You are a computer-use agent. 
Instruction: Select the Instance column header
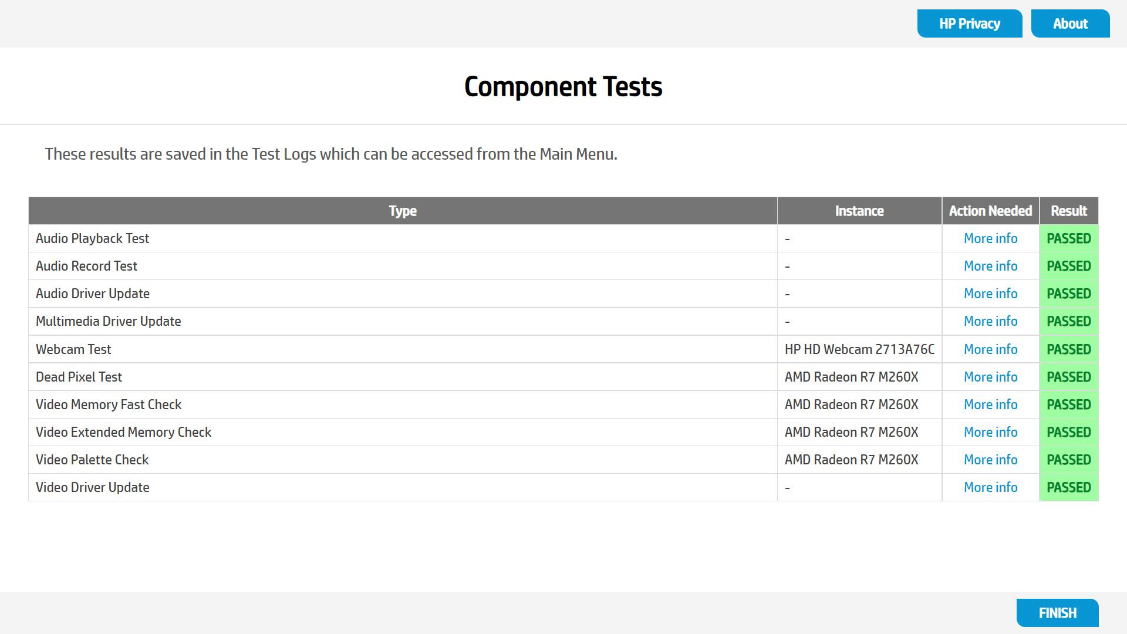click(859, 211)
